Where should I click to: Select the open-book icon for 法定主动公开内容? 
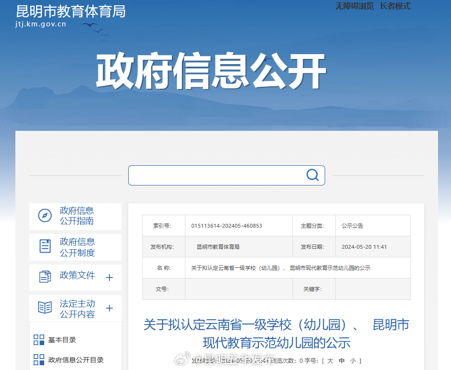coord(44,308)
